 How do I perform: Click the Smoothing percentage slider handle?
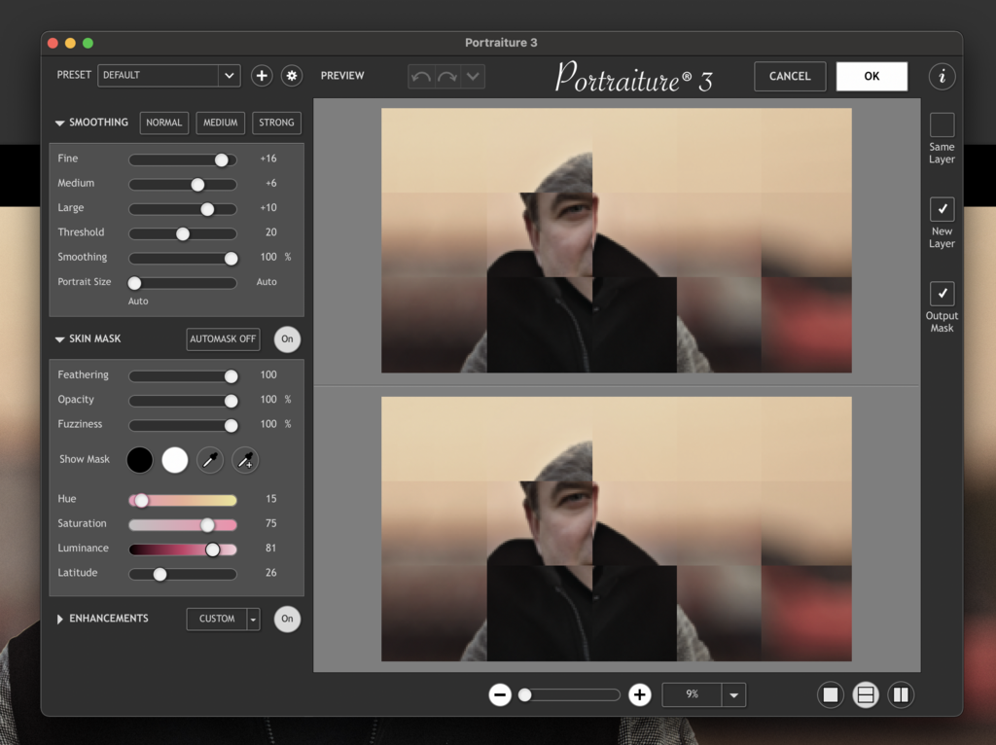coord(231,259)
